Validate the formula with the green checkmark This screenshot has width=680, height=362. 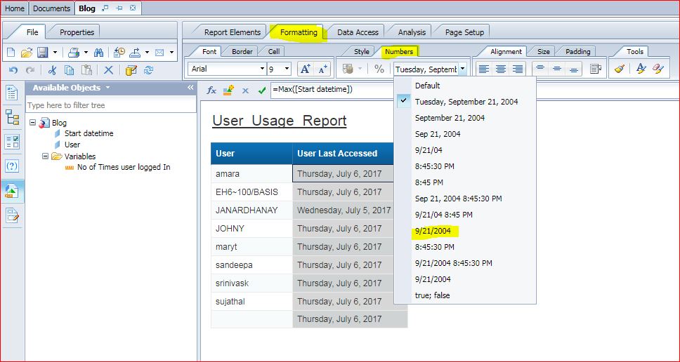click(261, 90)
